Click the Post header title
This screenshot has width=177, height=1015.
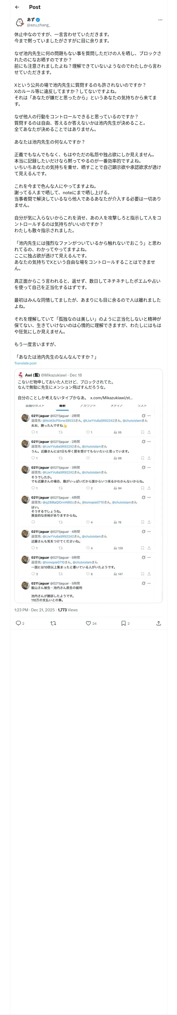[x=35, y=7]
